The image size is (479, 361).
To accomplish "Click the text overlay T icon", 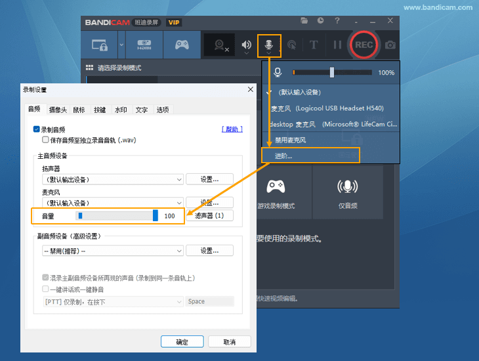I will [x=314, y=45].
